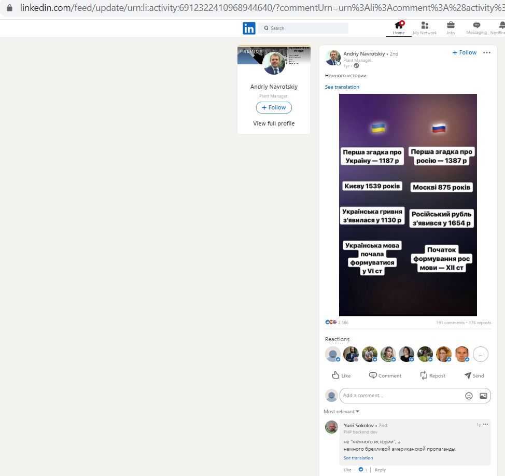Reply to Yurii Sokolov's comment
The image size is (505, 476).
click(x=380, y=470)
